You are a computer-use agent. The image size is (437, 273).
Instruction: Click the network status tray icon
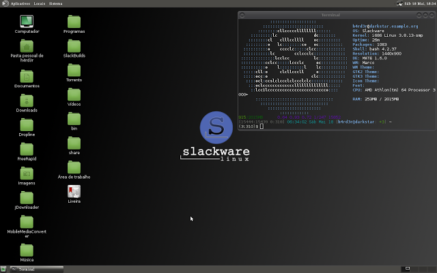399,3
